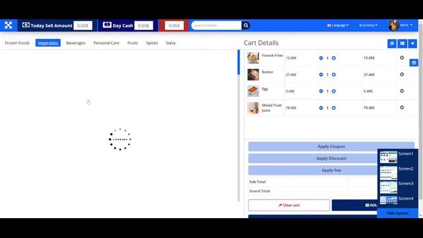423x238 pixels.
Task: Remove Mixed Fruit Juice from cart
Action: coord(402,107)
